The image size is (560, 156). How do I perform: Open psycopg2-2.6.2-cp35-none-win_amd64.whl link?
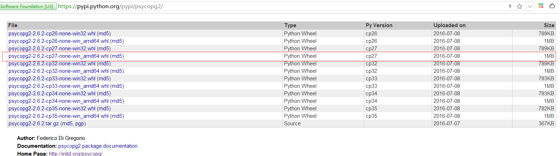(58, 116)
